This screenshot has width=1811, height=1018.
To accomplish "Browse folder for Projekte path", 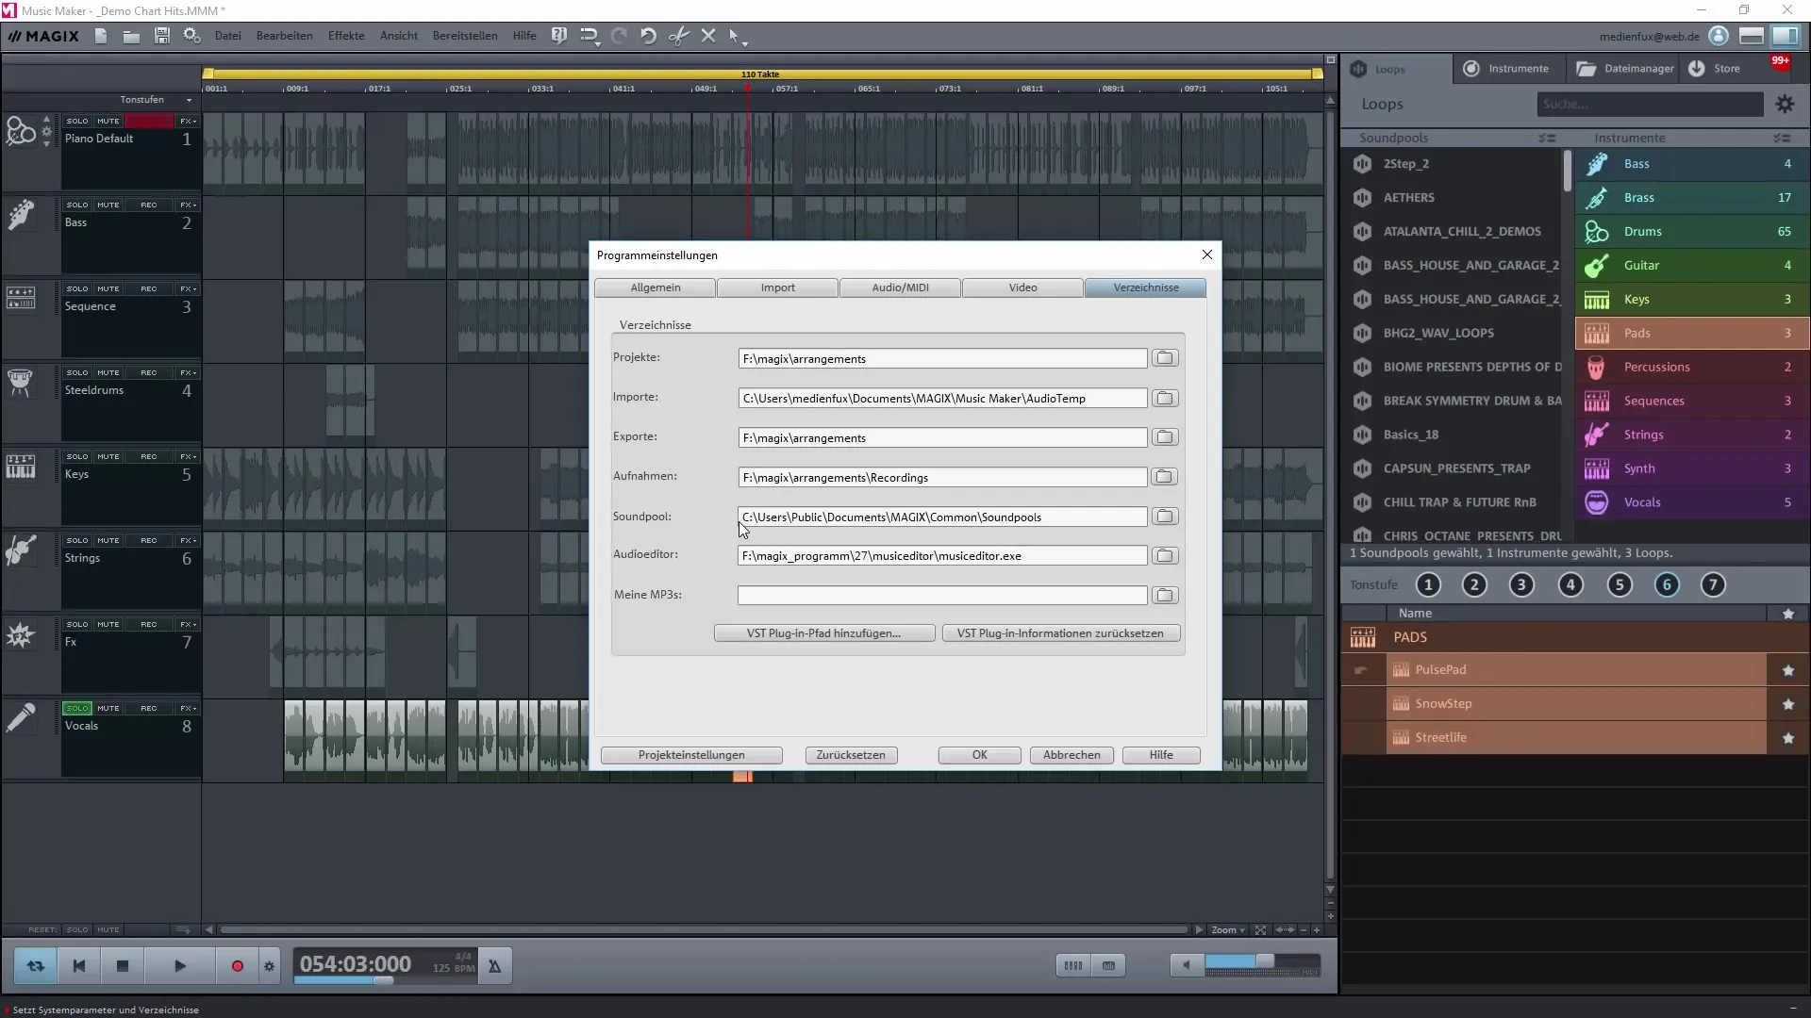I will coord(1165,358).
